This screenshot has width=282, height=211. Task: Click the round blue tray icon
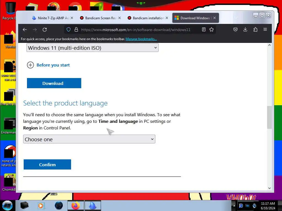(254, 206)
